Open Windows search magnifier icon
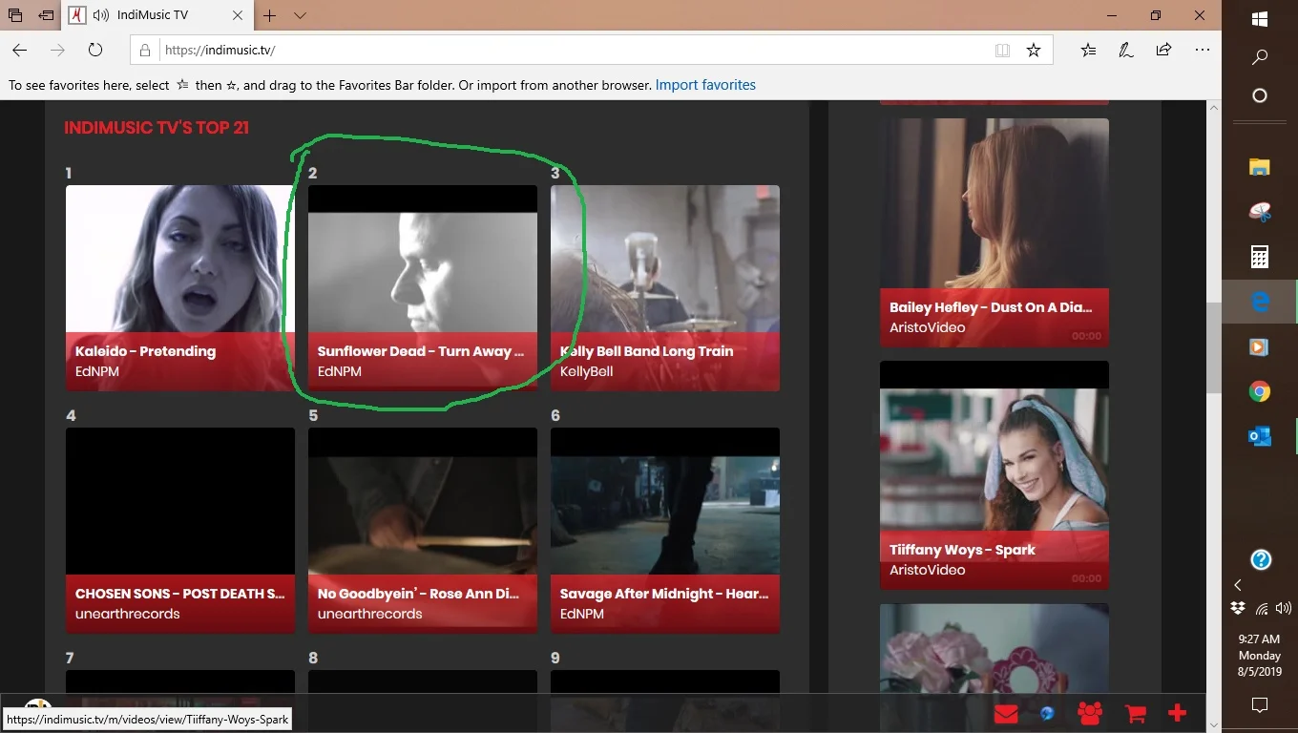 pos(1260,57)
